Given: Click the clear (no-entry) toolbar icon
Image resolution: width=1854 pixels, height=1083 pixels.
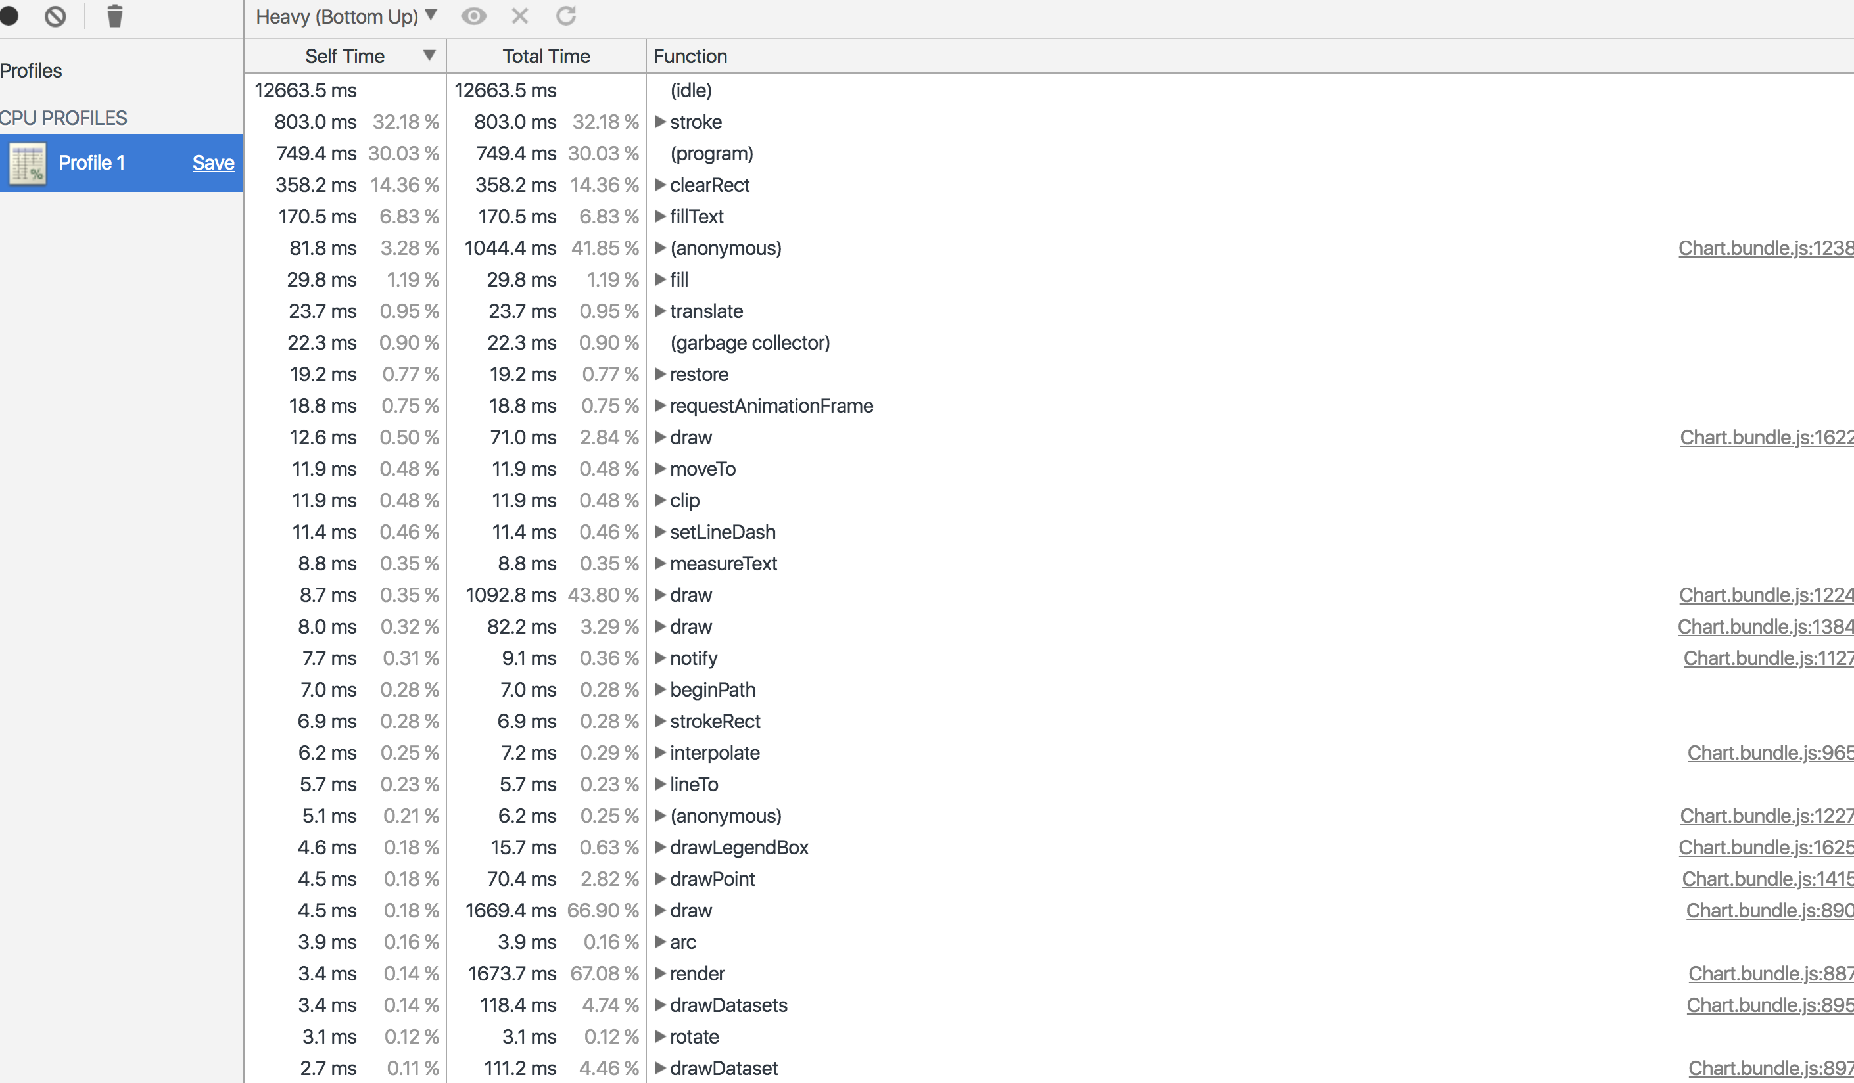Looking at the screenshot, I should tap(55, 15).
